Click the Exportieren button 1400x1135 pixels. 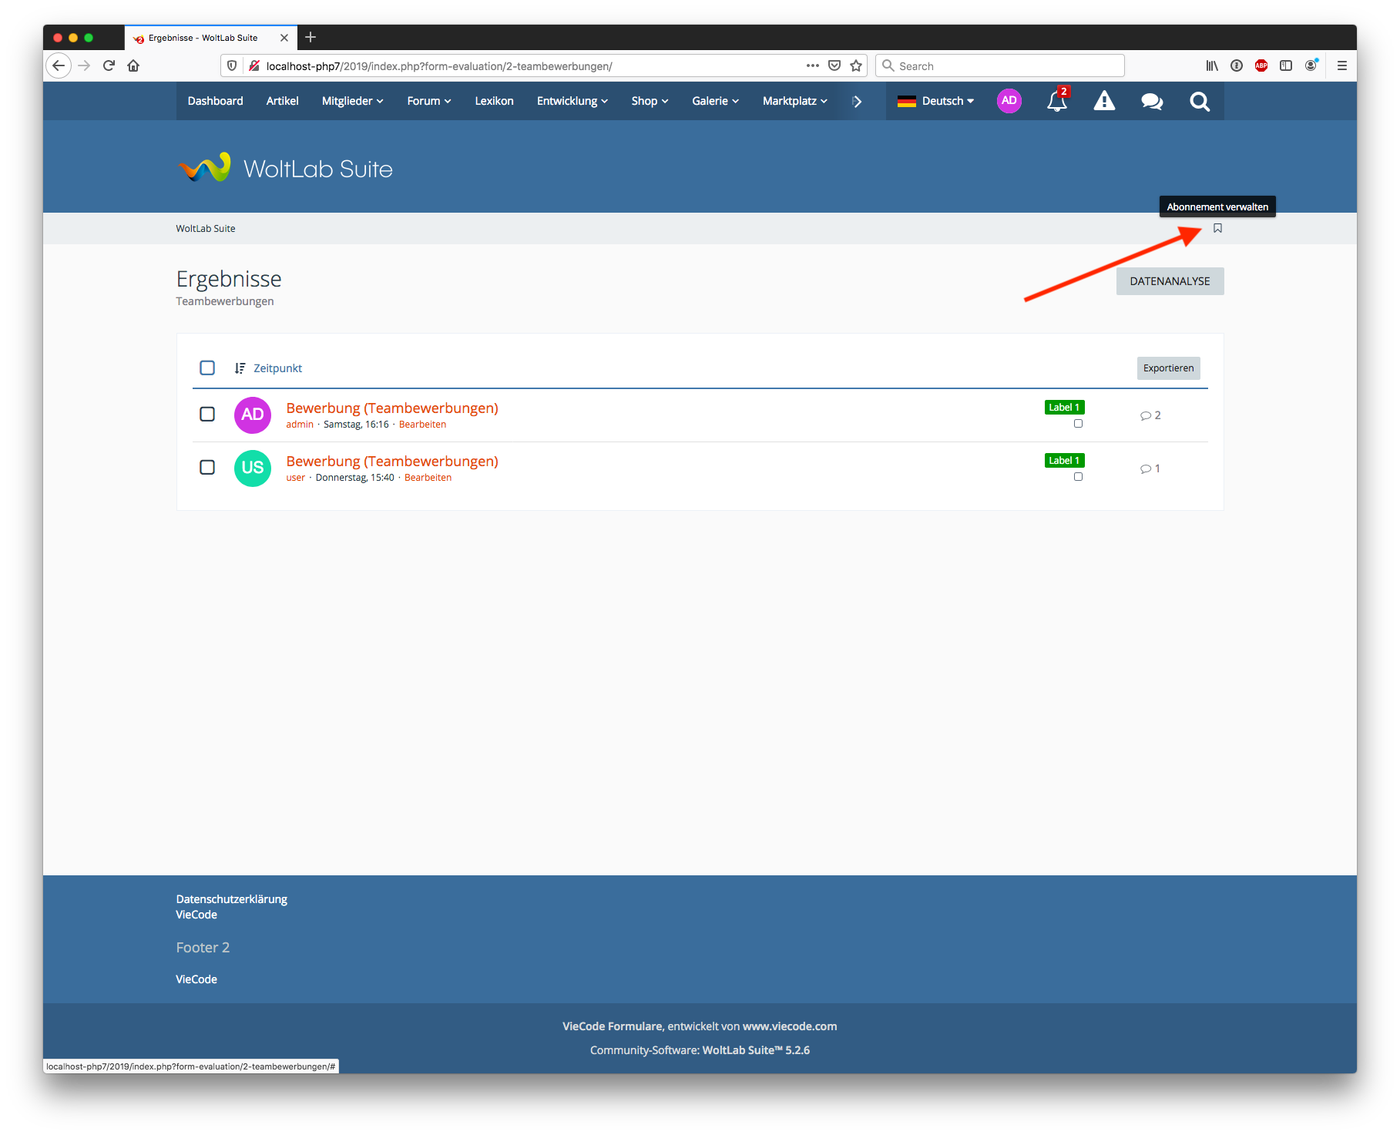tap(1167, 368)
